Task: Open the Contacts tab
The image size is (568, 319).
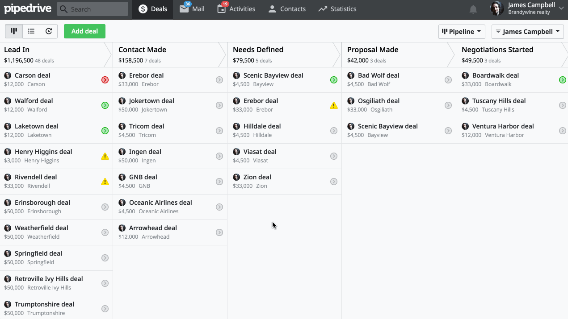Action: [x=286, y=9]
